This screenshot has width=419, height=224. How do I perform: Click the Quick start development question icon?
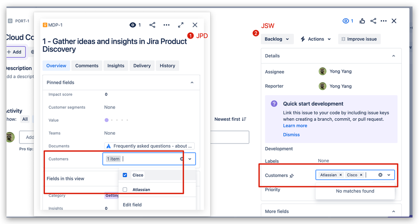274,104
